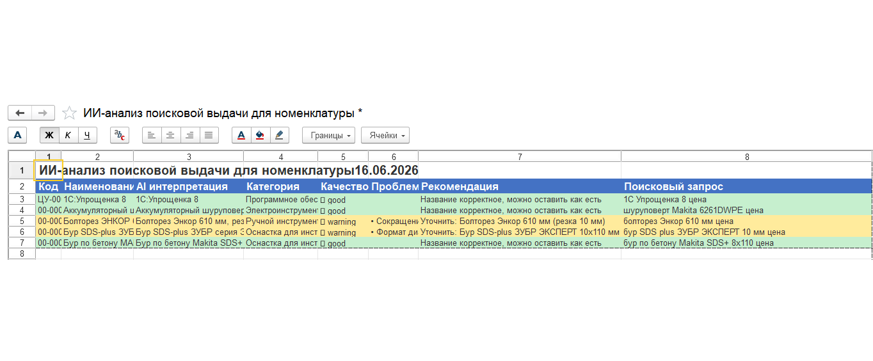Click the 'Рекомендация' header cell

[x=520, y=186]
